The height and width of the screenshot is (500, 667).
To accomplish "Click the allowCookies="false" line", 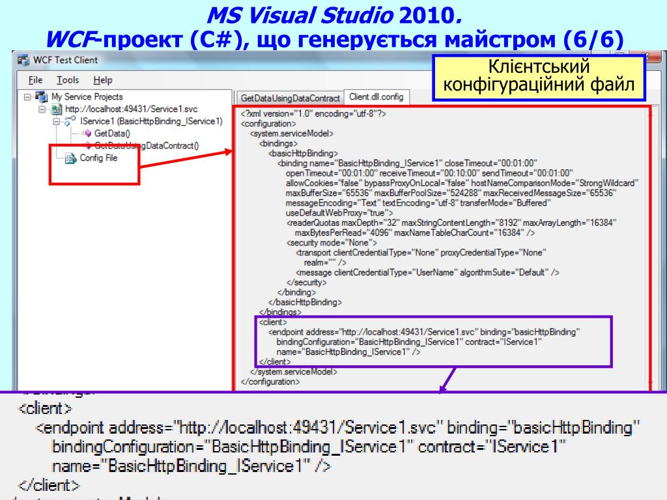I will (x=462, y=183).
